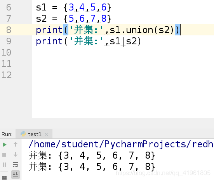Click the second 并集 output line
Image resolution: width=214 pixels, height=180 pixels.
(92, 167)
